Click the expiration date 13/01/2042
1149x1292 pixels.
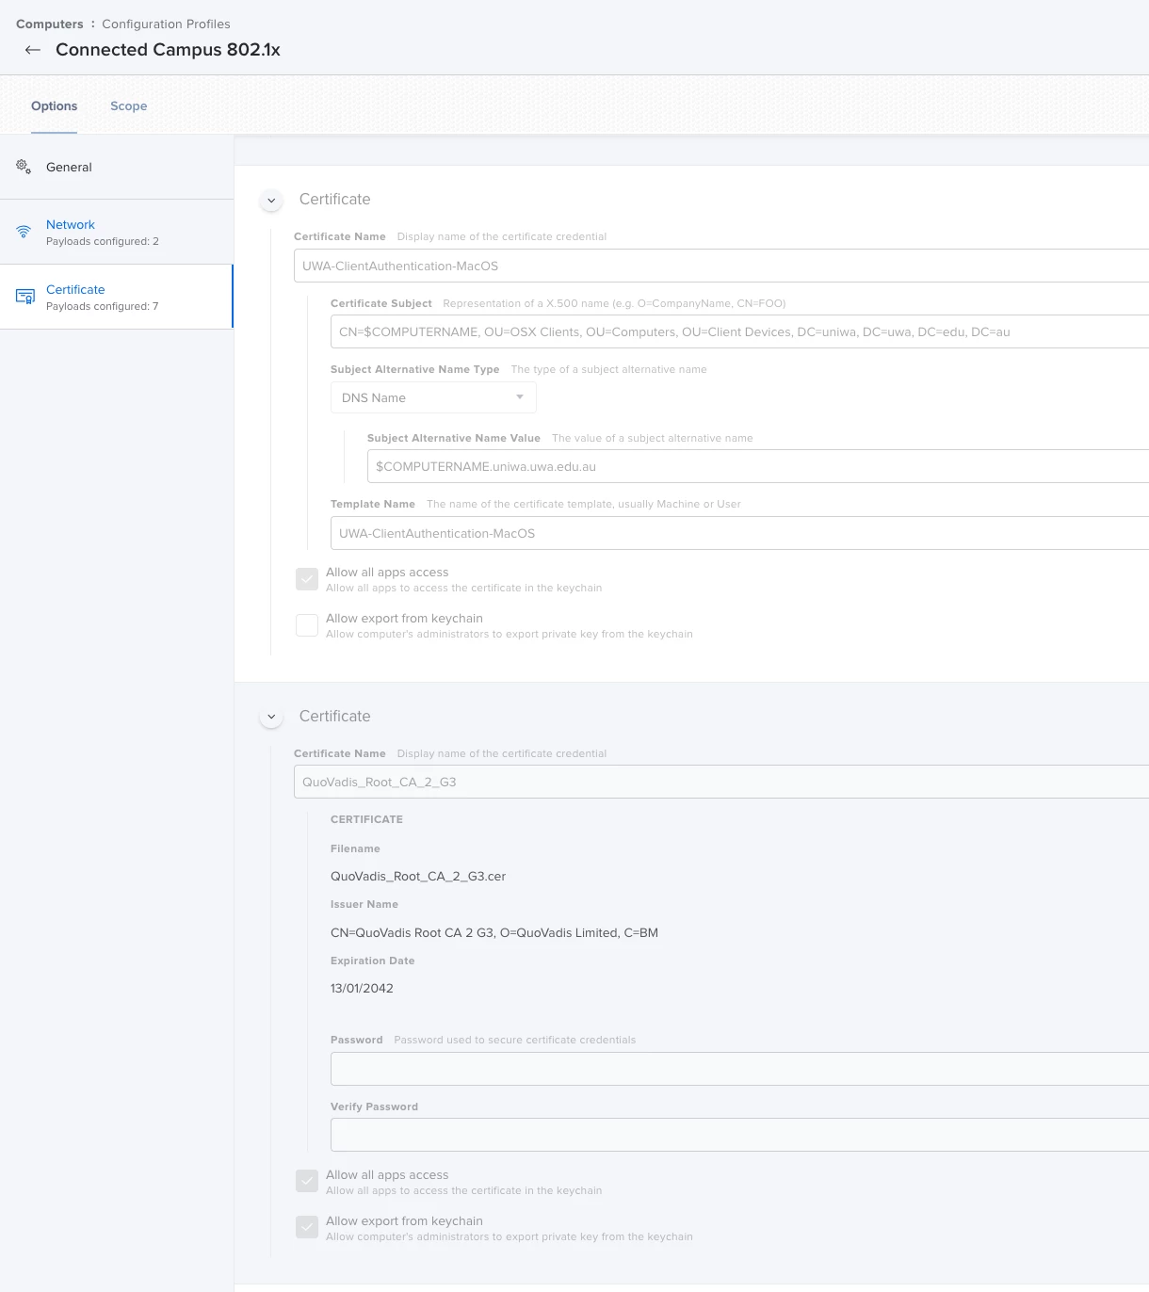362,988
